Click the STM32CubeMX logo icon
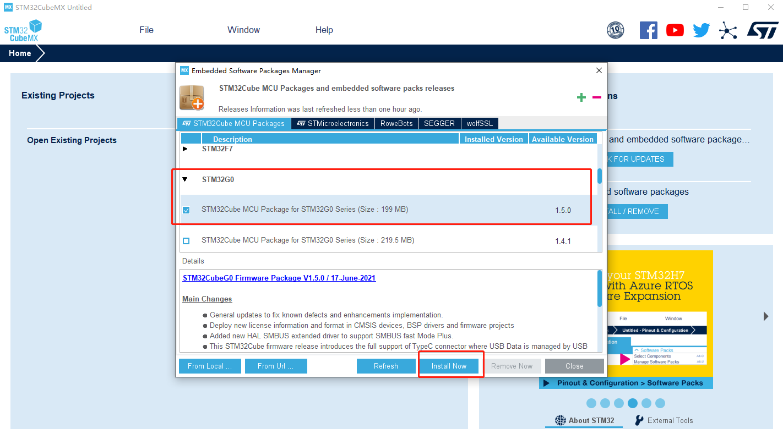783x439 pixels. [23, 30]
